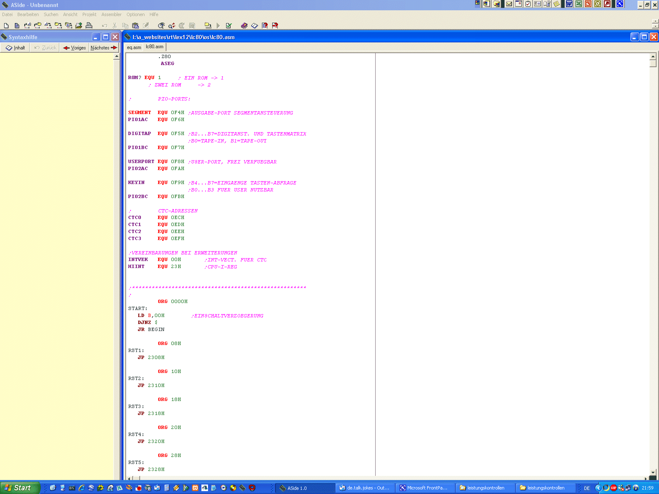This screenshot has width=659, height=494.
Task: Switch to the eq.asm tab
Action: 134,47
